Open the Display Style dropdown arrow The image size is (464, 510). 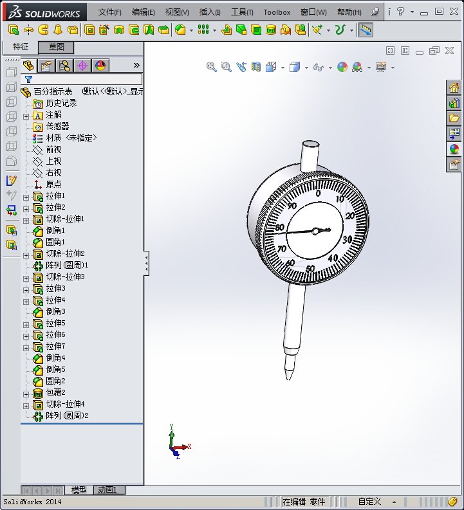click(306, 68)
